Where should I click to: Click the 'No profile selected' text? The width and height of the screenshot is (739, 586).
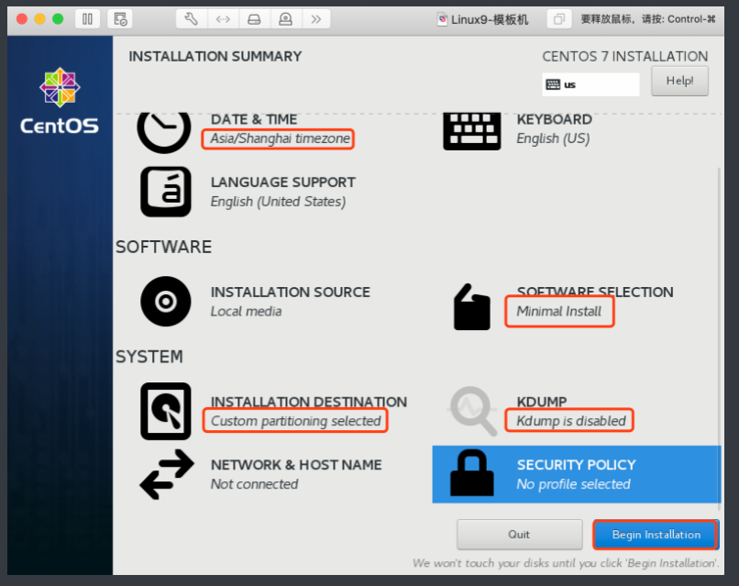[573, 484]
